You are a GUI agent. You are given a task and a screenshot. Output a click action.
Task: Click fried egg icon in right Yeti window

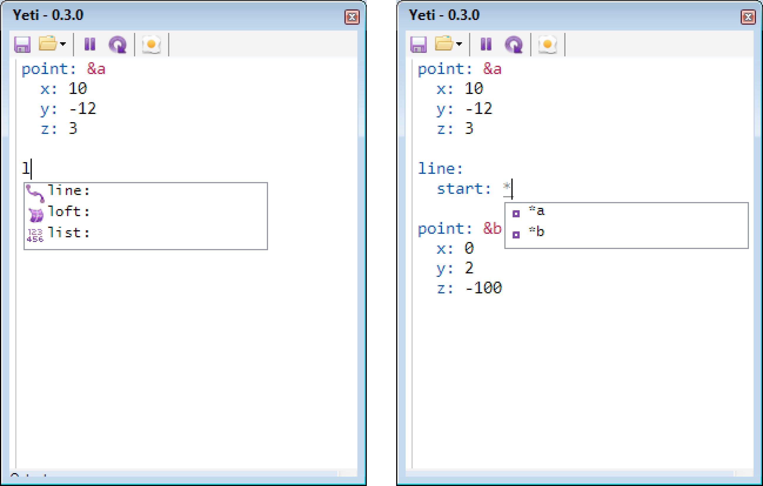pyautogui.click(x=548, y=44)
